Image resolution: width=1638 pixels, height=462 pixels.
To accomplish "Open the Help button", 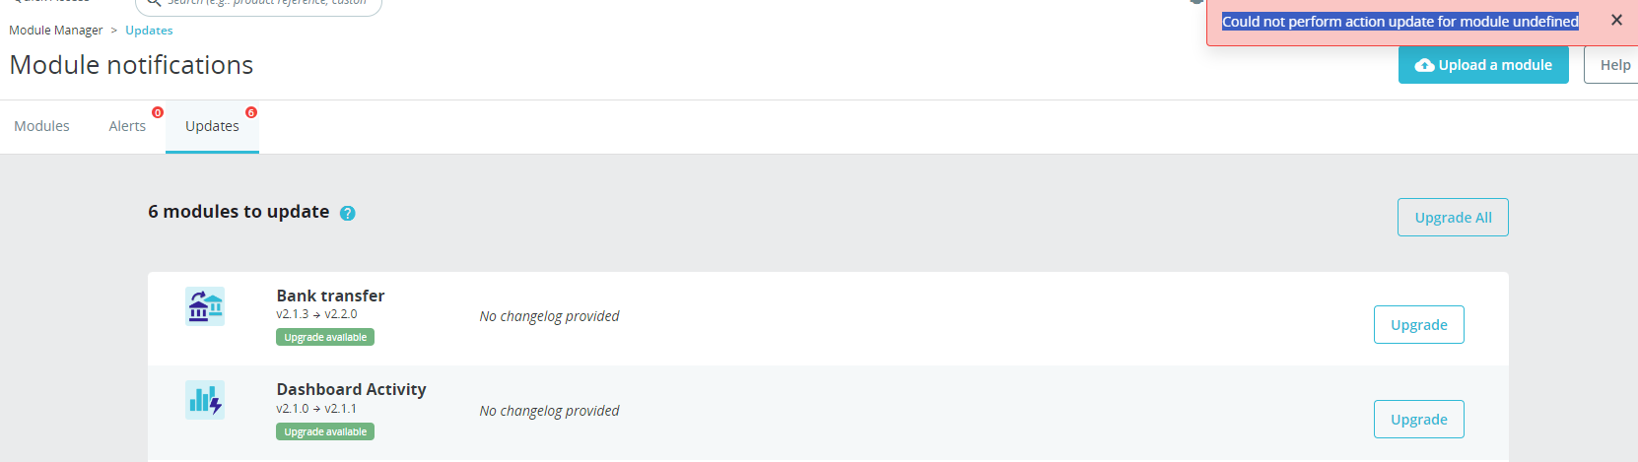I will [1612, 65].
